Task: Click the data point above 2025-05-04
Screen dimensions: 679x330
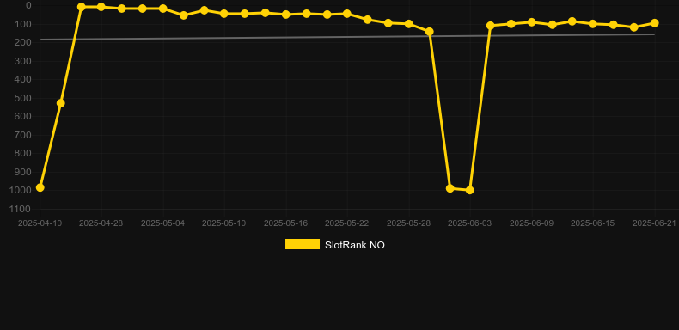Action: tap(162, 9)
